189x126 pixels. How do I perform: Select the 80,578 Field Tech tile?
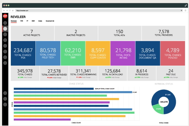[x=48, y=53]
